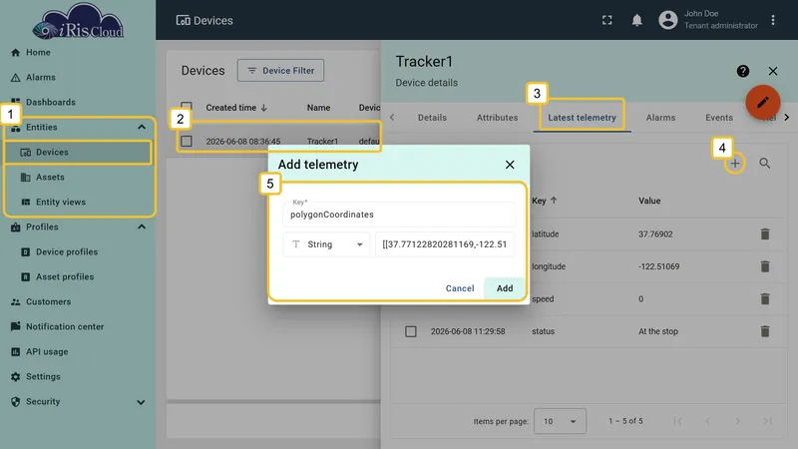Open the String value type dropdown
This screenshot has height=449, width=798.
327,244
